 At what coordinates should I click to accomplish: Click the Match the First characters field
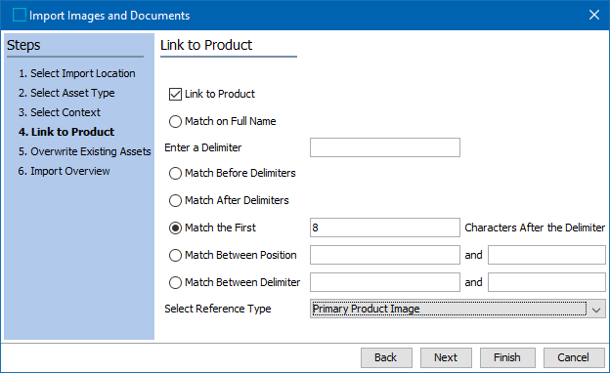(385, 228)
